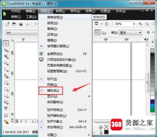Select the Basic shapes tool

(6, 102)
